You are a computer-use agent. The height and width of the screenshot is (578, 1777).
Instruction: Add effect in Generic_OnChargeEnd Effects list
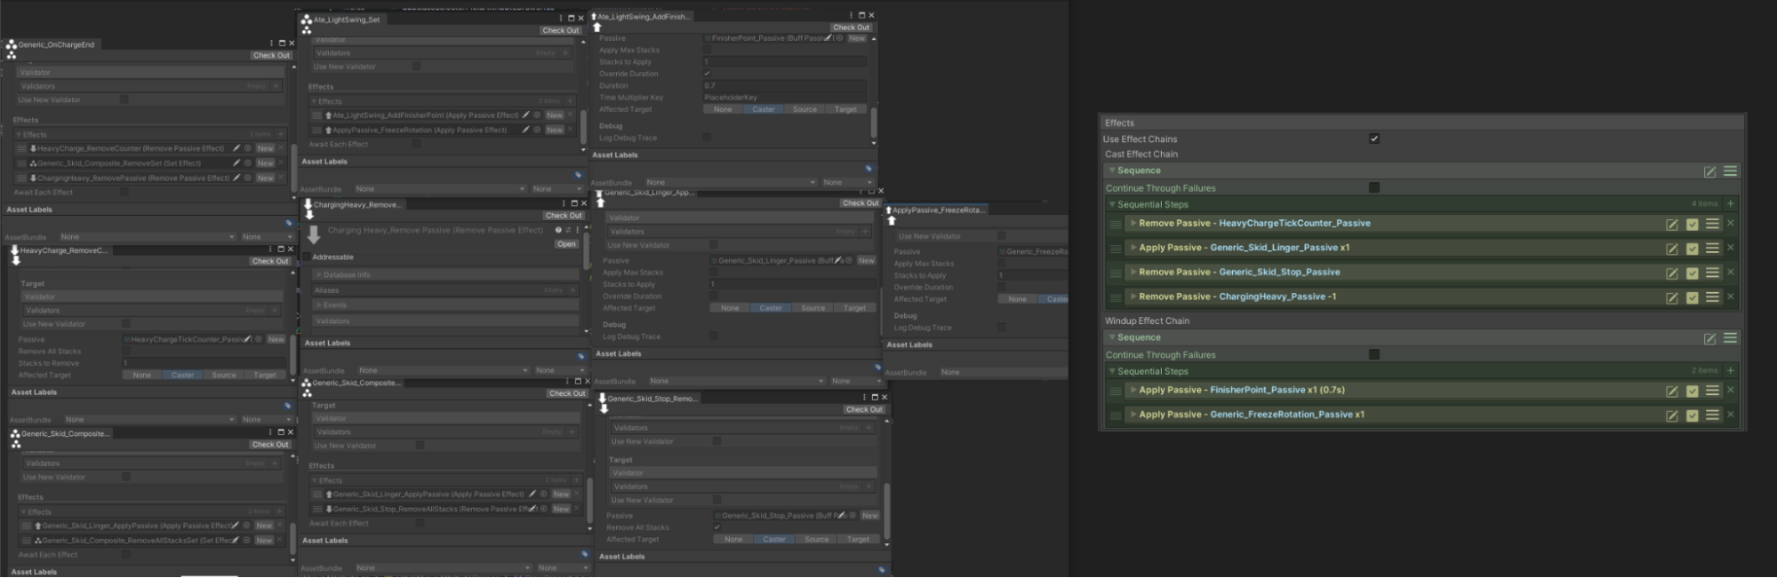281,135
